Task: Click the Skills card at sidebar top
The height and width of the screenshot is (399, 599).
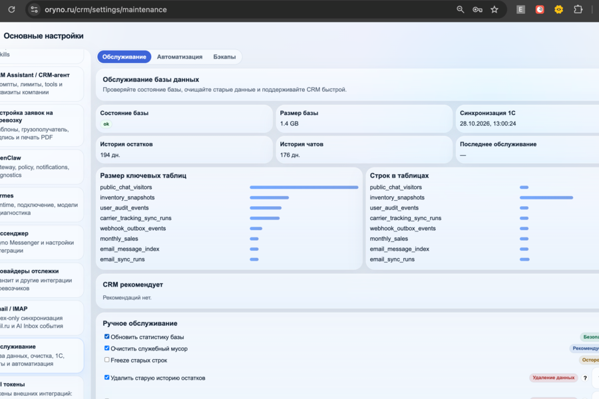Action: pyautogui.click(x=41, y=55)
